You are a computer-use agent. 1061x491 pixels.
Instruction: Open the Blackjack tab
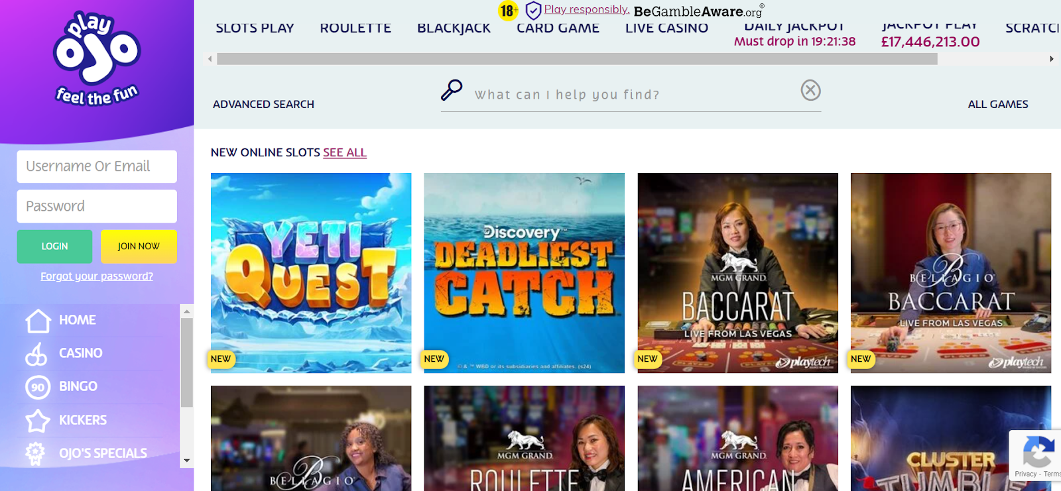pyautogui.click(x=454, y=28)
